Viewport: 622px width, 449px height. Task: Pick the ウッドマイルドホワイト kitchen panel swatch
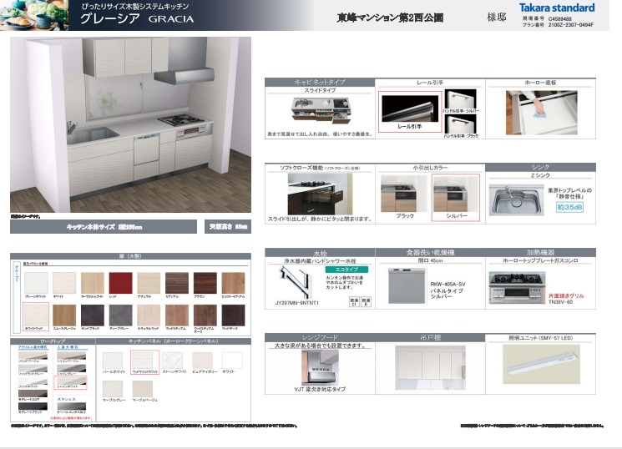click(x=144, y=361)
